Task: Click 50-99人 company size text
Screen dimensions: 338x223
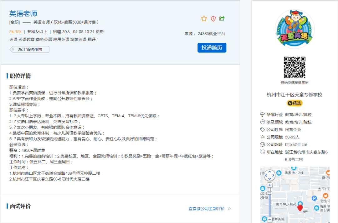Action: click(x=292, y=137)
